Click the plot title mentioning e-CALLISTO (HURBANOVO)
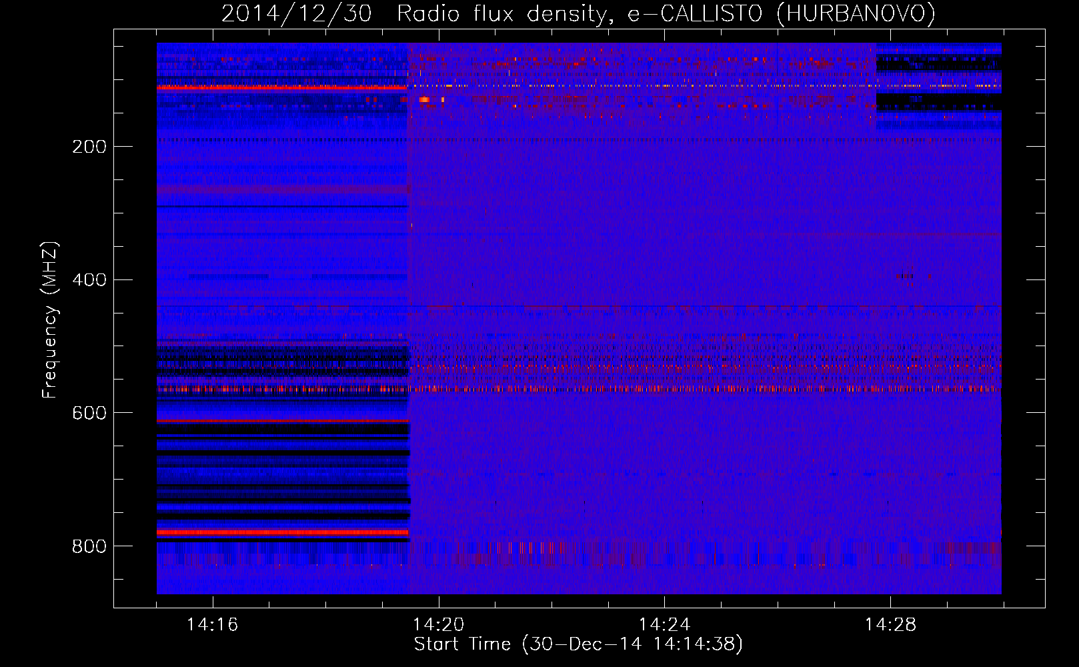Image resolution: width=1079 pixels, height=667 pixels. [578, 14]
